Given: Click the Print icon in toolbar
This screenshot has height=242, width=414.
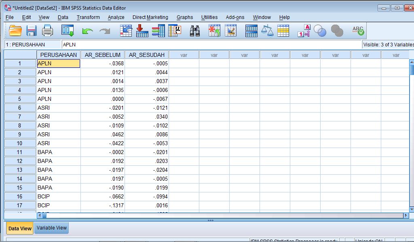Looking at the screenshot, I should (x=48, y=31).
